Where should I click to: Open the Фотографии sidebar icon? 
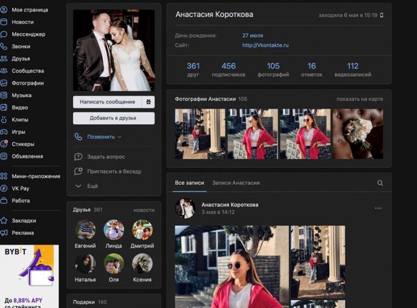[x=4, y=83]
